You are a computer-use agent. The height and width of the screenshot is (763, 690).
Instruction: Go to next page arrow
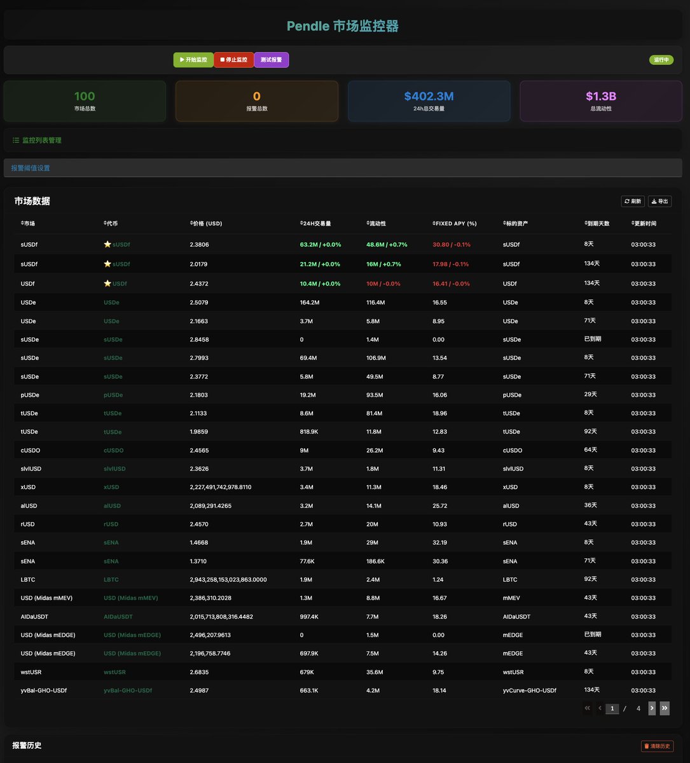(x=652, y=708)
